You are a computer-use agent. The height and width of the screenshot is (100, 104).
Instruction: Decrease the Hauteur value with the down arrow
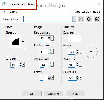(x=78, y=79)
